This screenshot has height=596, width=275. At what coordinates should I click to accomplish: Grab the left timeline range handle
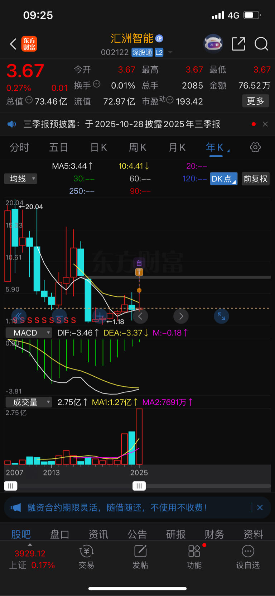11,486
